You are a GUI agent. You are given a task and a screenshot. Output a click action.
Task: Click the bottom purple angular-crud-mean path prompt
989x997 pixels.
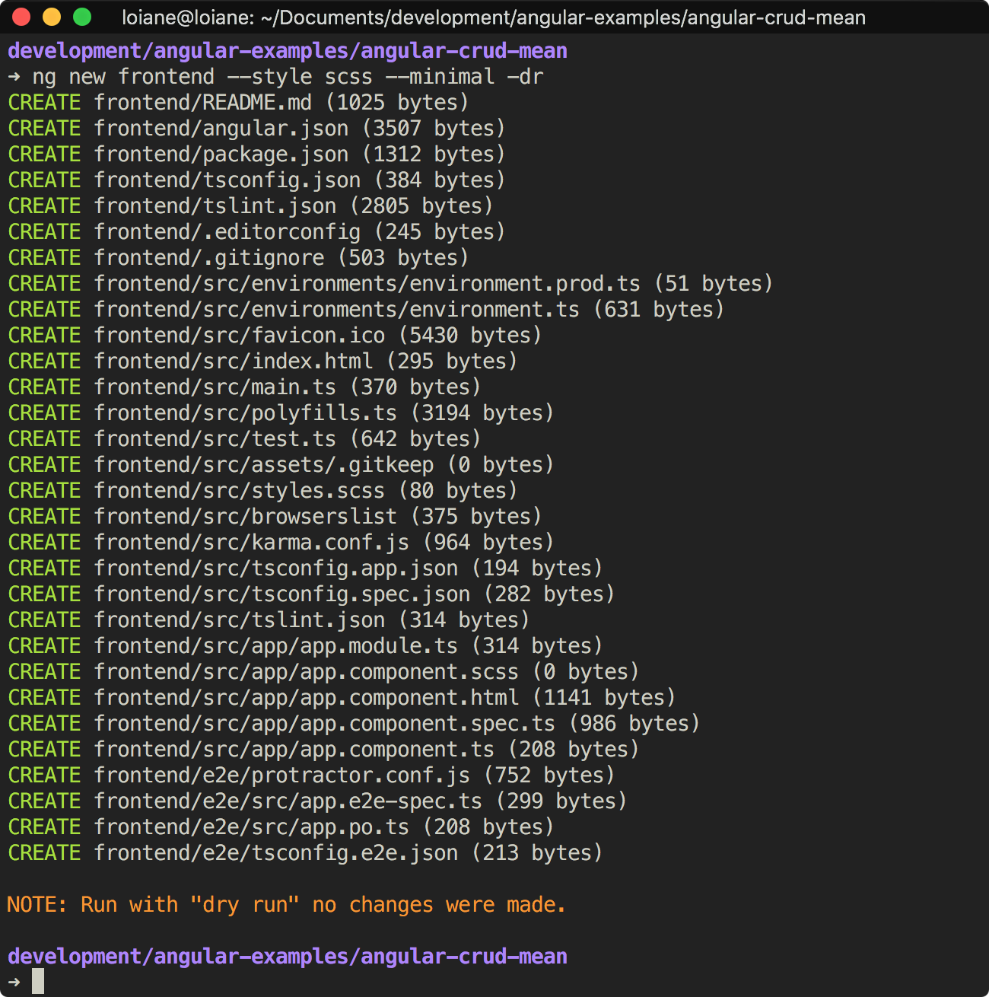point(288,957)
